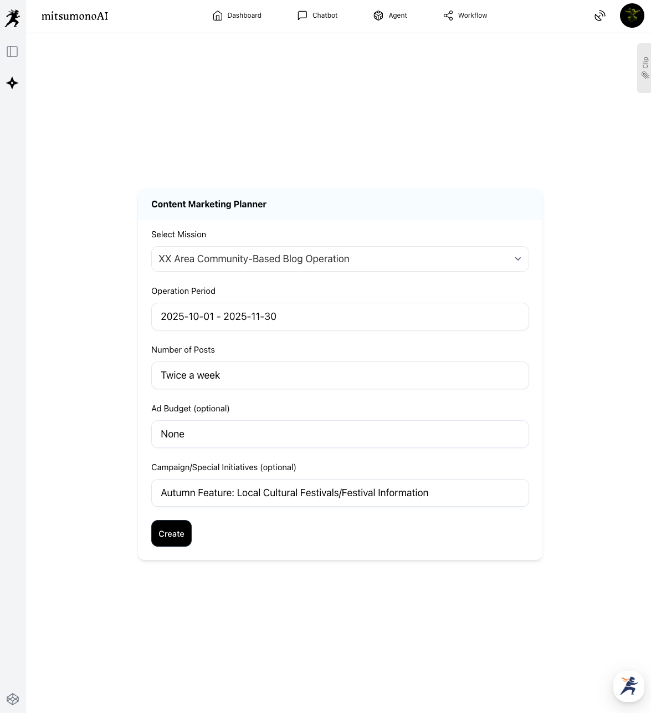The height and width of the screenshot is (713, 651).
Task: Click the Ad Budget input field
Action: click(x=340, y=434)
